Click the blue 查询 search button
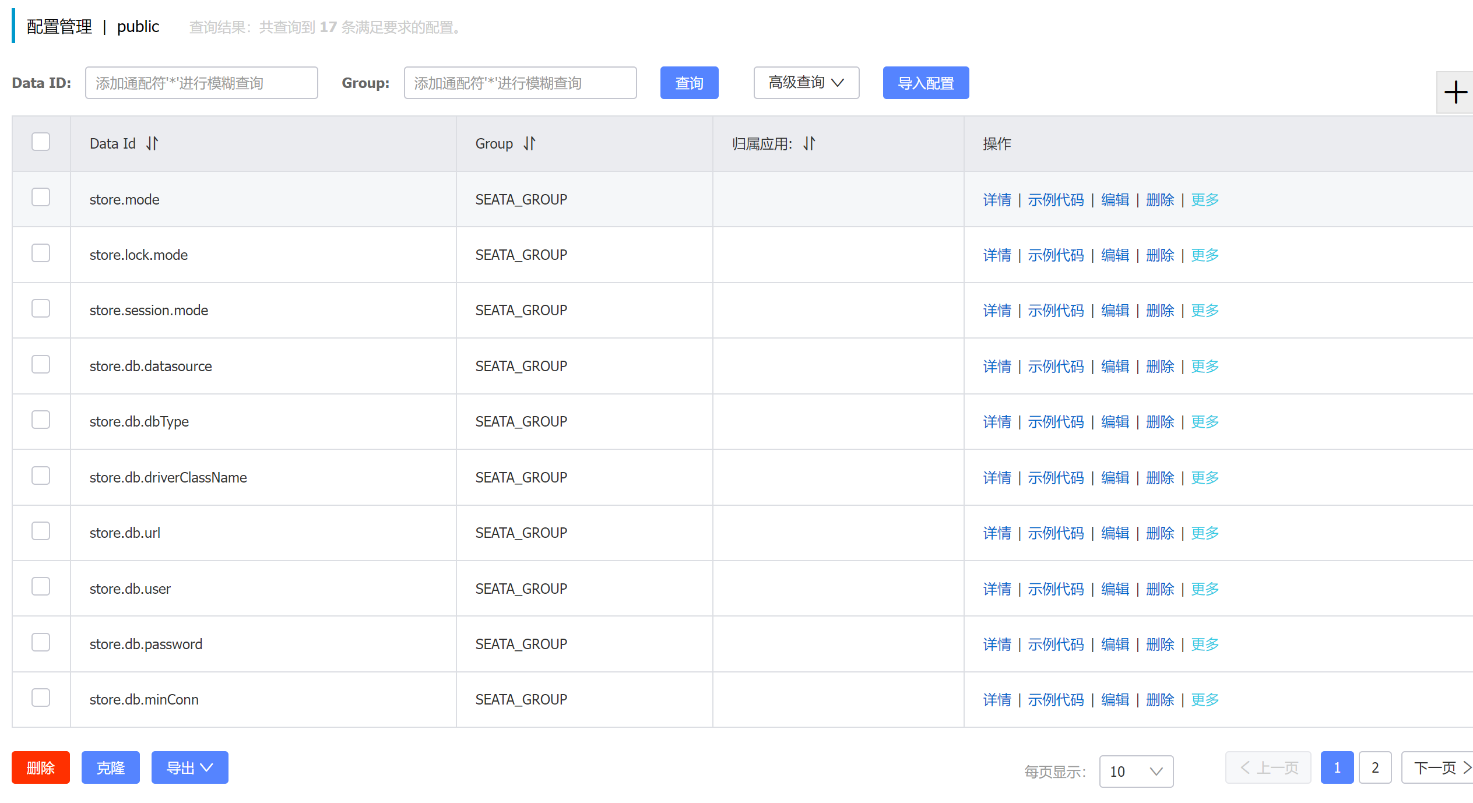The image size is (1473, 803). (x=689, y=83)
